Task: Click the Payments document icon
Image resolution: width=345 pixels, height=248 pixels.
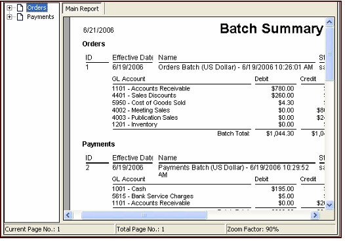Action: [20, 17]
